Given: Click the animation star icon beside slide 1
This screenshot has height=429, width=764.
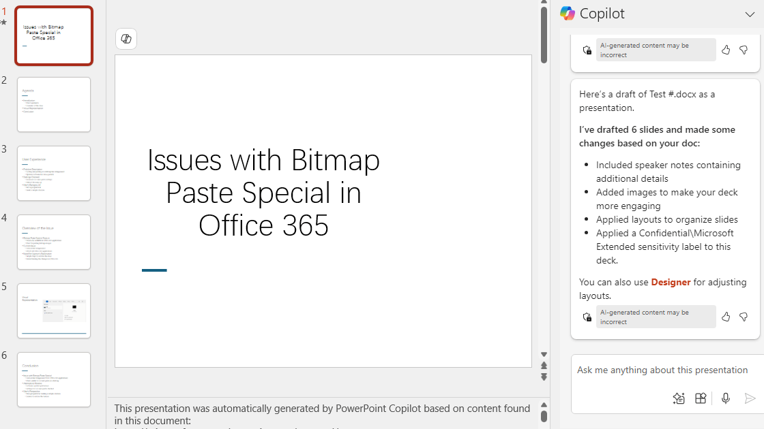Looking at the screenshot, I should click(x=4, y=22).
